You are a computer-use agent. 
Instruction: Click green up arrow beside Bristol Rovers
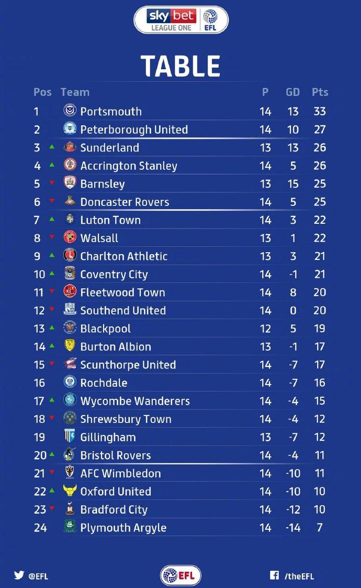click(52, 454)
